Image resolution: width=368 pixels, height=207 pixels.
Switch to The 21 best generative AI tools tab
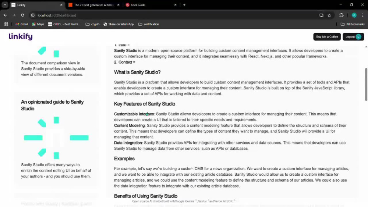coord(93,5)
